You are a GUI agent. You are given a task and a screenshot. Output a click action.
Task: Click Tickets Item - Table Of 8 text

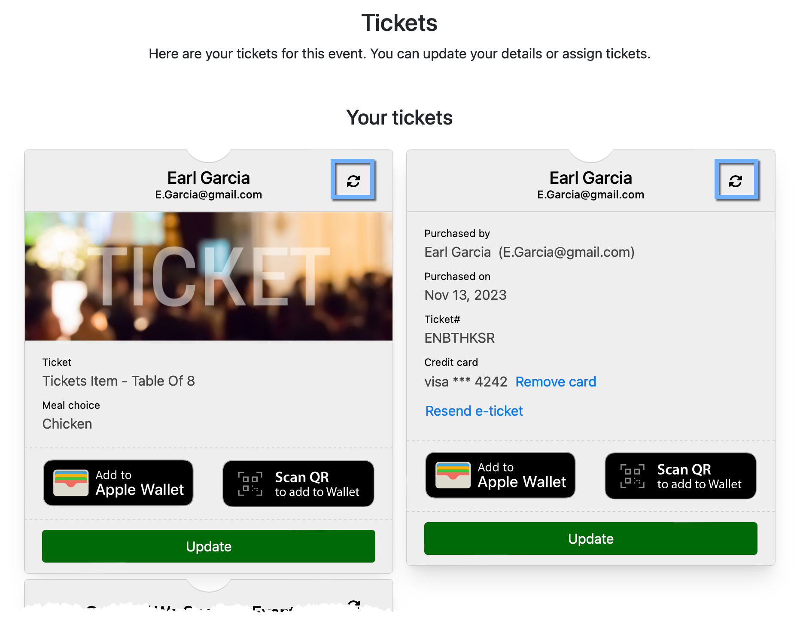click(119, 381)
